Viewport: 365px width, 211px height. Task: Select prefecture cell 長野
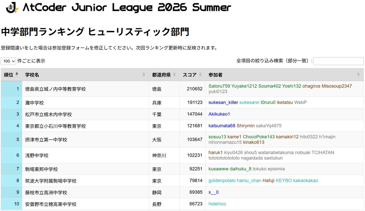[x=157, y=204]
